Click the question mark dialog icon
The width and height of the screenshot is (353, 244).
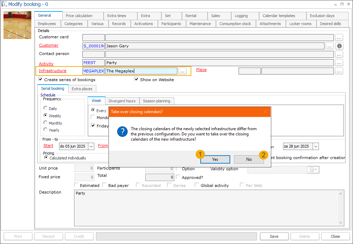pyautogui.click(x=122, y=132)
